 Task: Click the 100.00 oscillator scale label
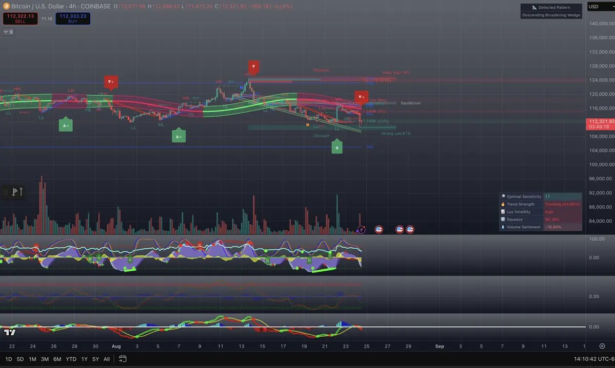click(597, 239)
